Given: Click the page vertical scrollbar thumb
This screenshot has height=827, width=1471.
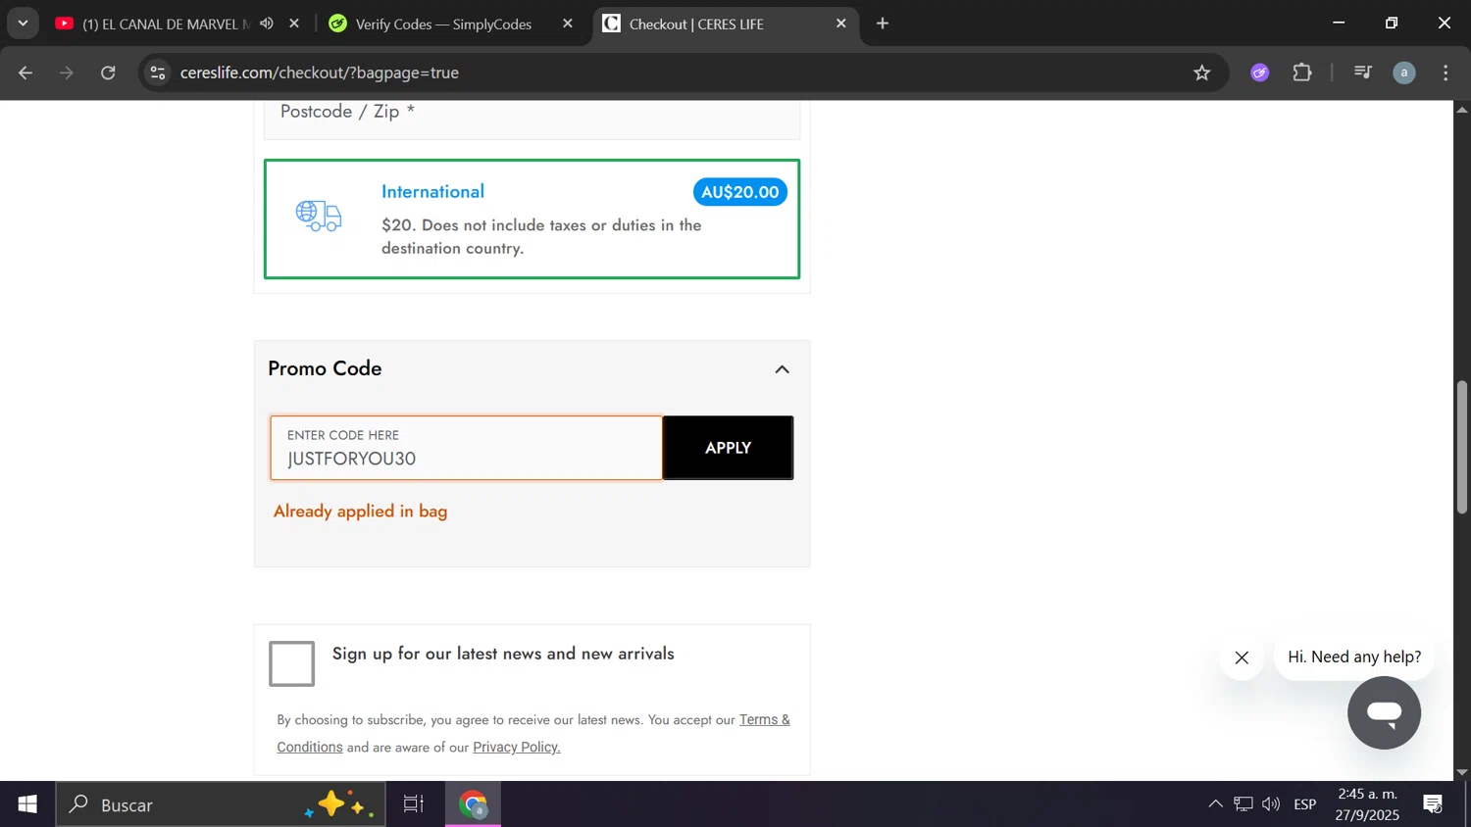Looking at the screenshot, I should click(x=1462, y=447).
